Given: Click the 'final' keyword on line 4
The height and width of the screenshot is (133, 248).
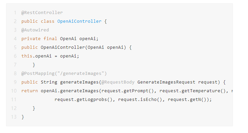Looking at the screenshot, I should pyautogui.click(x=50, y=39).
